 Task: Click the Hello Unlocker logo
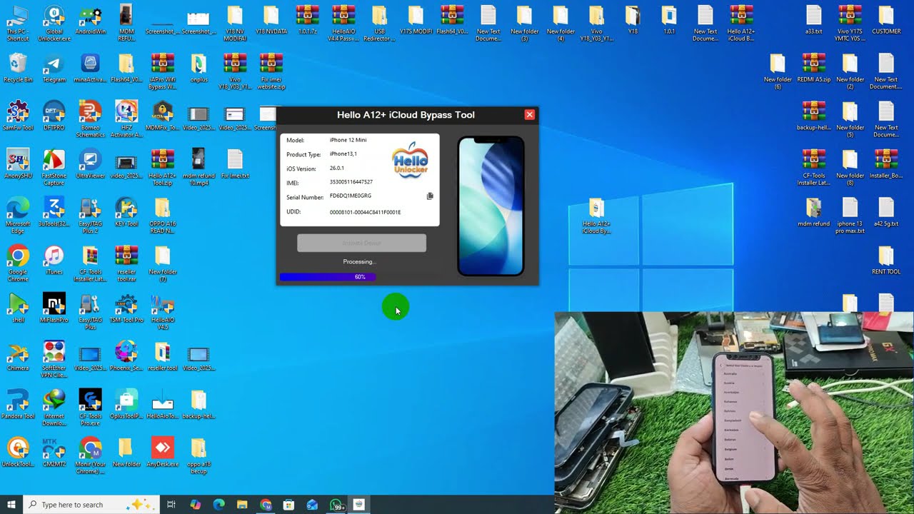point(411,161)
